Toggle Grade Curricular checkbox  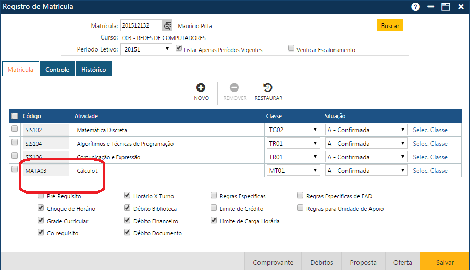coord(41,220)
